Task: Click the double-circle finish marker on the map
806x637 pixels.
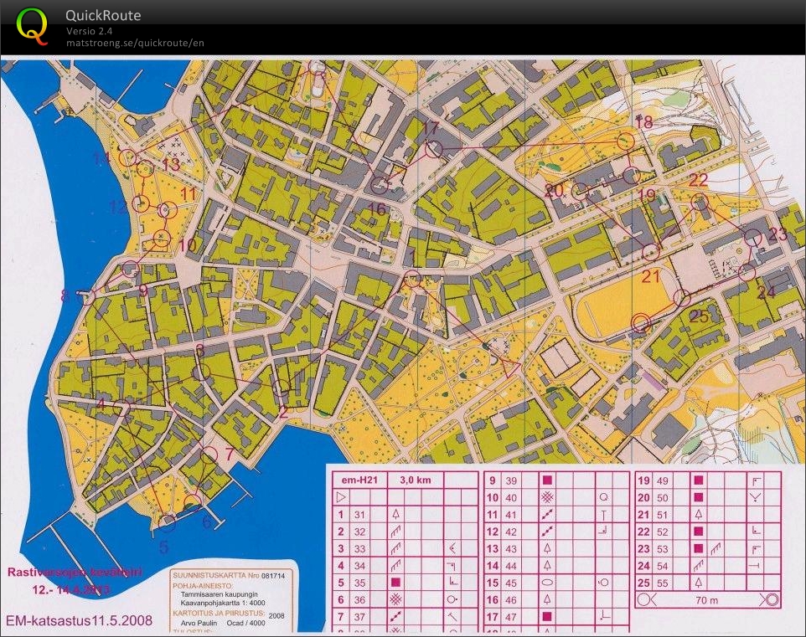Action: (x=642, y=323)
